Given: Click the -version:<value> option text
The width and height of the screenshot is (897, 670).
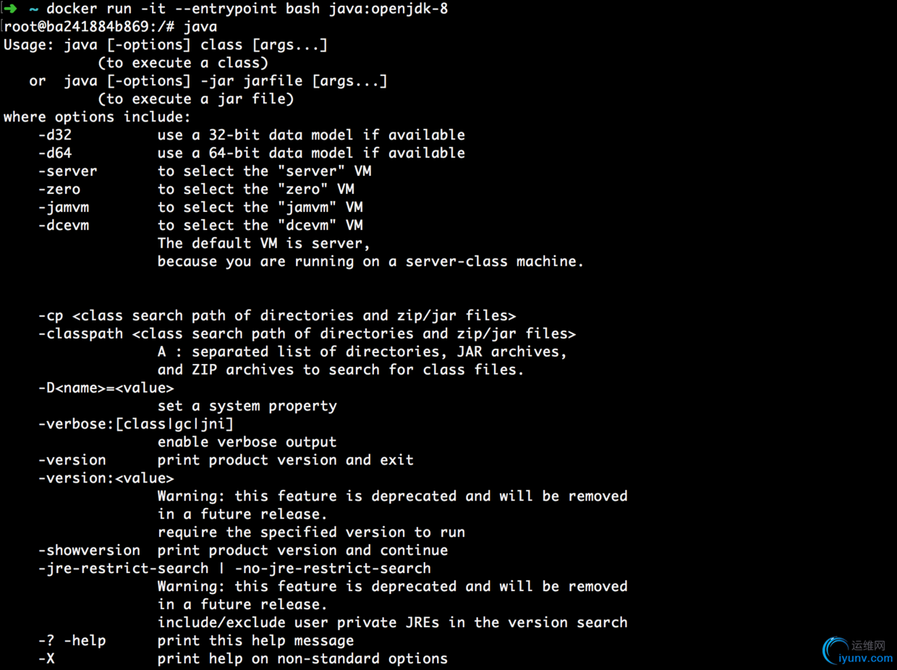Looking at the screenshot, I should [106, 478].
